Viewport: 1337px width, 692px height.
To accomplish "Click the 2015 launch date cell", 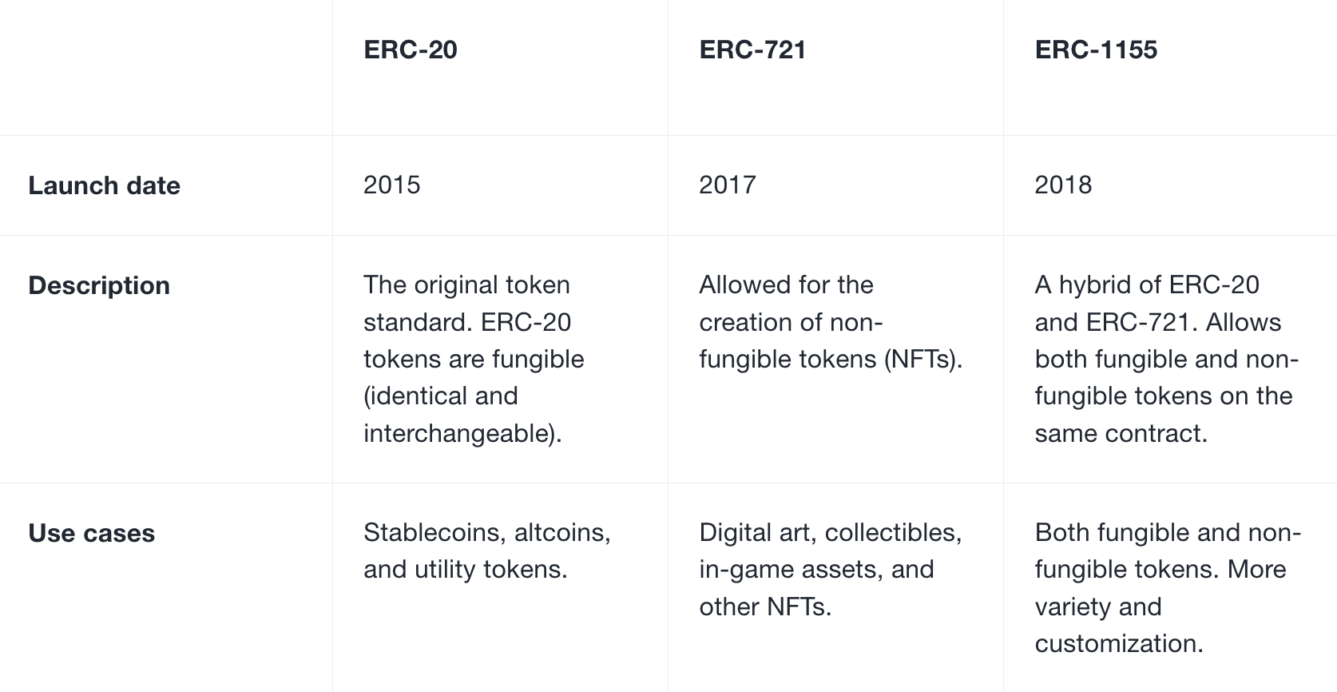I will click(x=391, y=185).
